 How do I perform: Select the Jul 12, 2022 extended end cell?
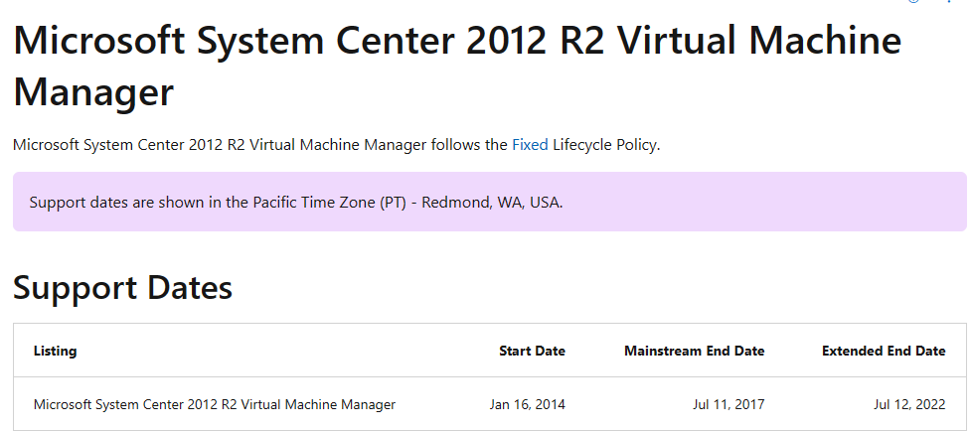coord(909,405)
